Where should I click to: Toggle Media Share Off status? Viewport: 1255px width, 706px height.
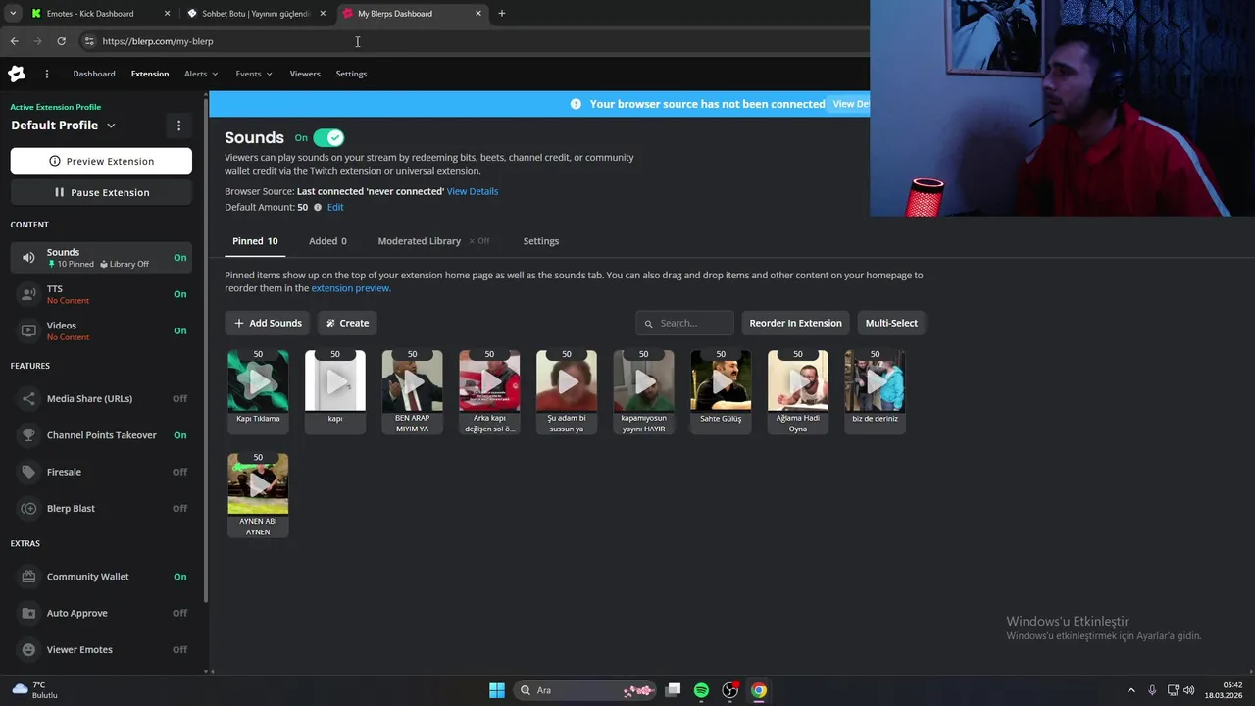point(180,399)
